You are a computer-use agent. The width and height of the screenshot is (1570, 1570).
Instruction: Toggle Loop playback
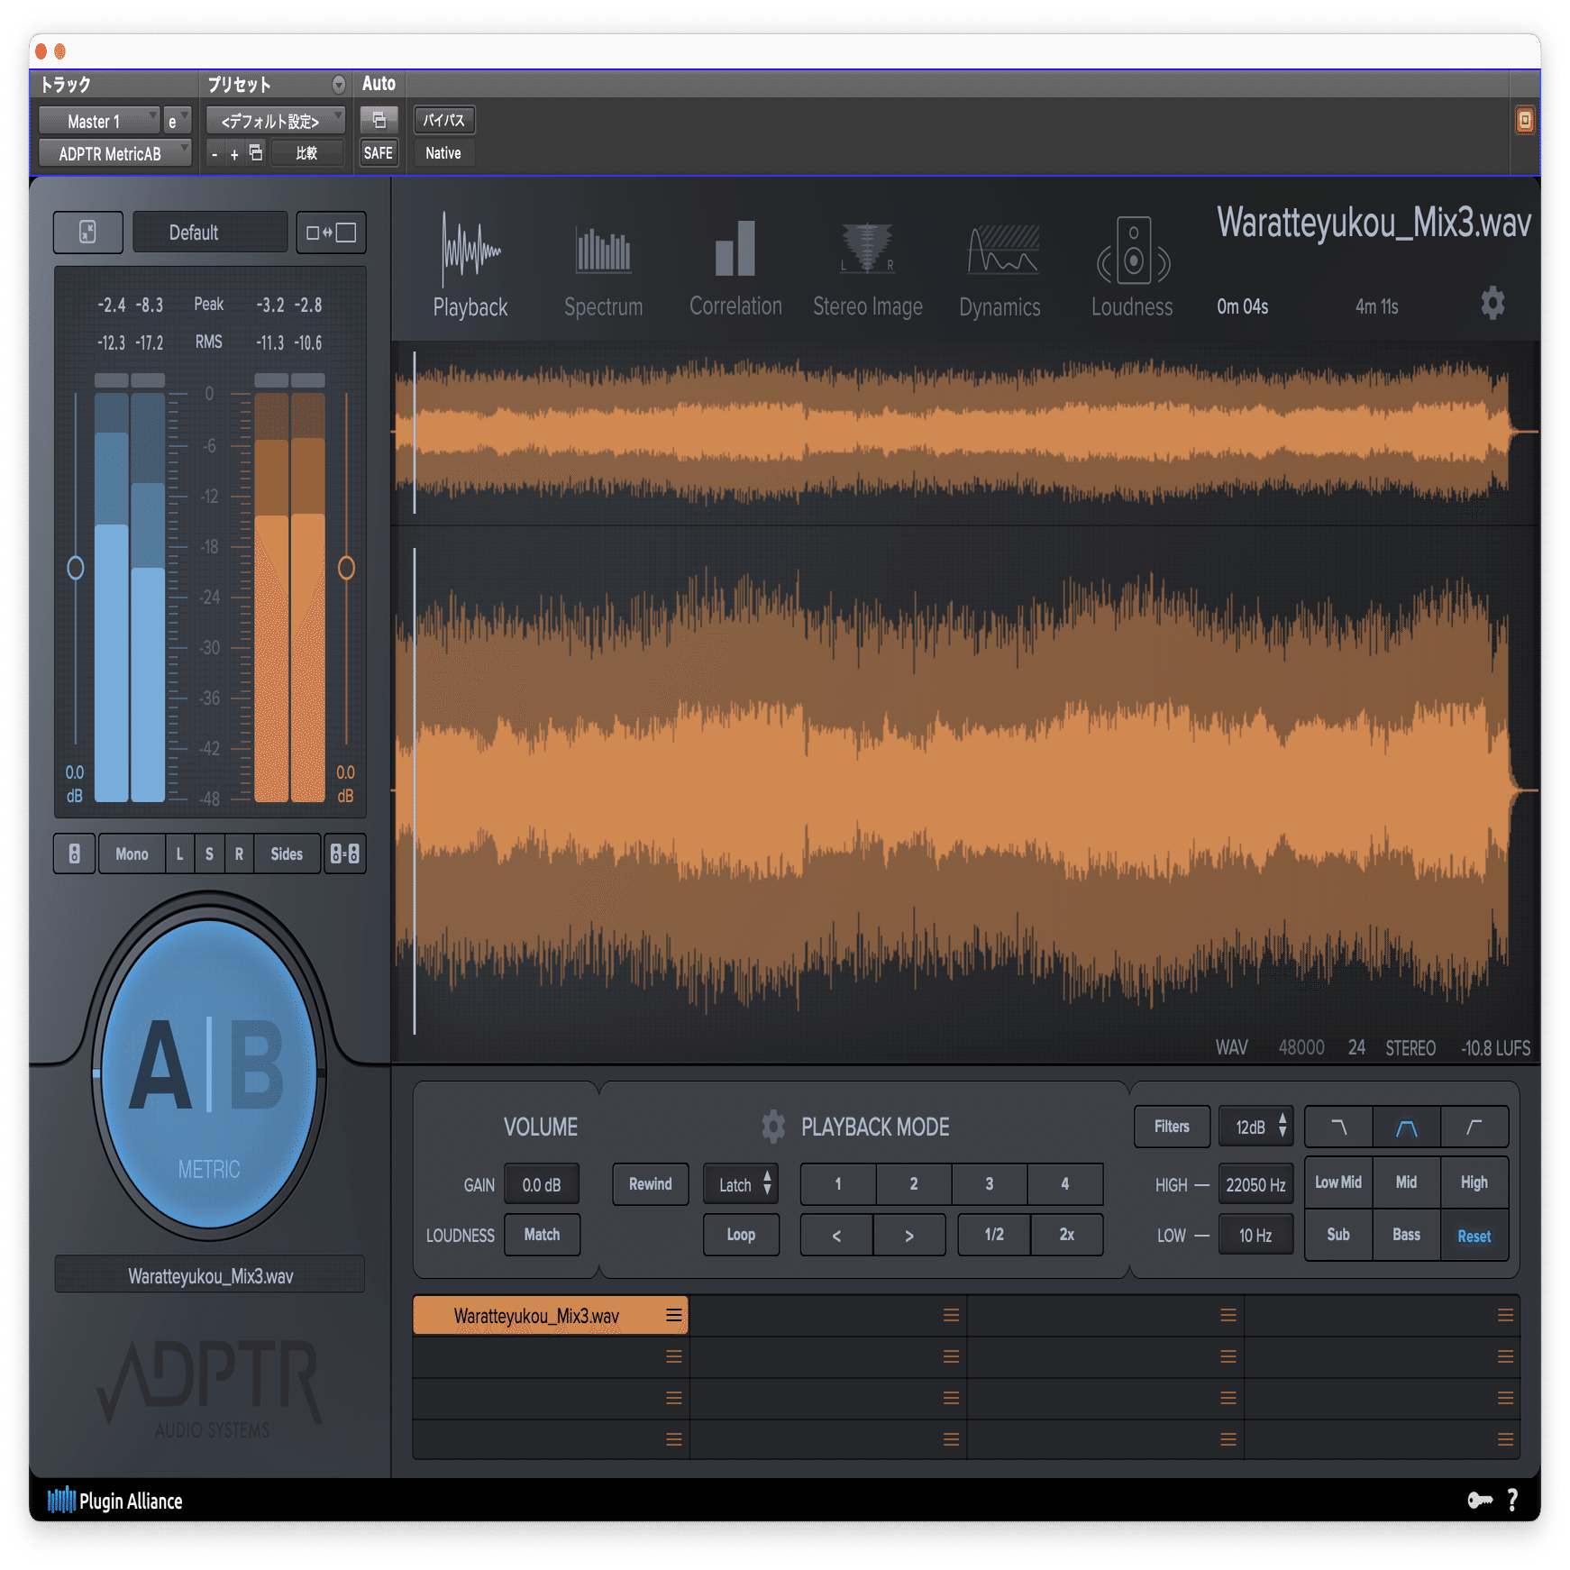tap(741, 1235)
